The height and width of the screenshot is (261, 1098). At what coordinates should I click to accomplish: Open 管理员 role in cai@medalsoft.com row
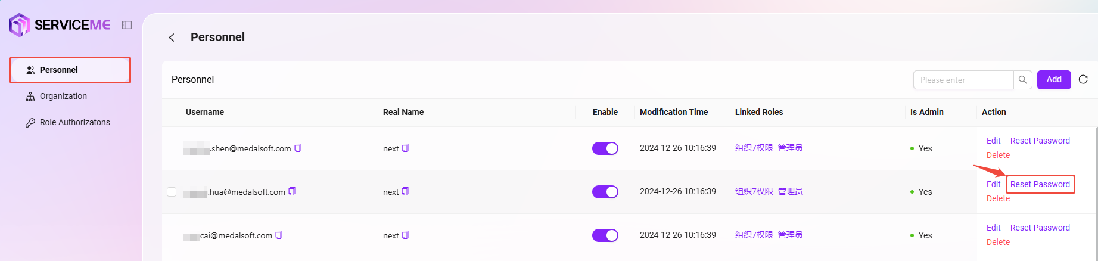[790, 235]
